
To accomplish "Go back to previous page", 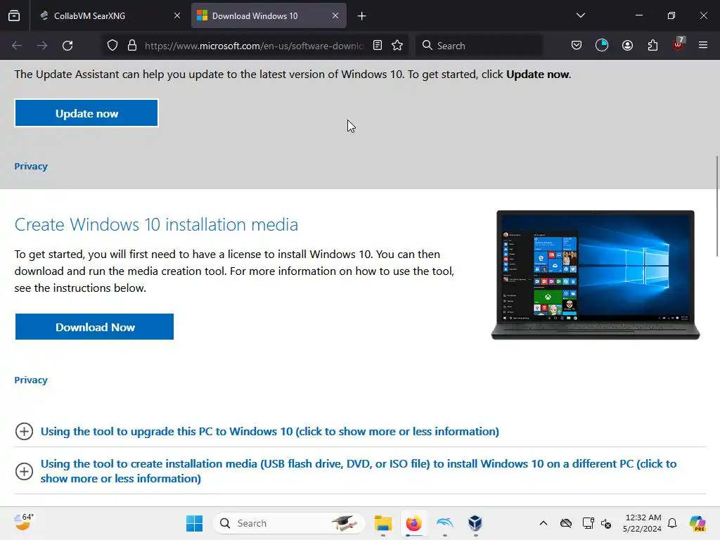I will 17,46.
